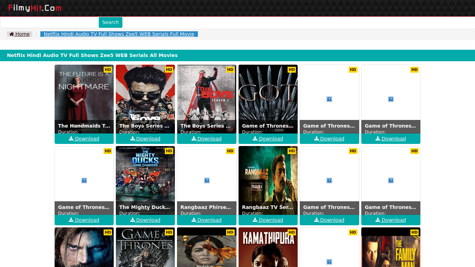Open The Mighty Ducks Game Changers poster
The height and width of the screenshot is (267, 475).
(145, 174)
